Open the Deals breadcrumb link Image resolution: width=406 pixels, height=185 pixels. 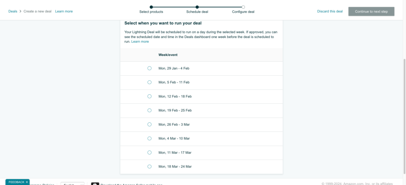[x=13, y=11]
